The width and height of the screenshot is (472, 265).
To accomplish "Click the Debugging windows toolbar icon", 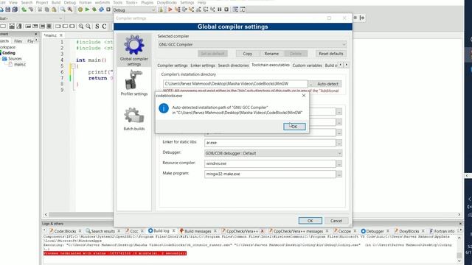I will pyautogui.click(x=235, y=10).
